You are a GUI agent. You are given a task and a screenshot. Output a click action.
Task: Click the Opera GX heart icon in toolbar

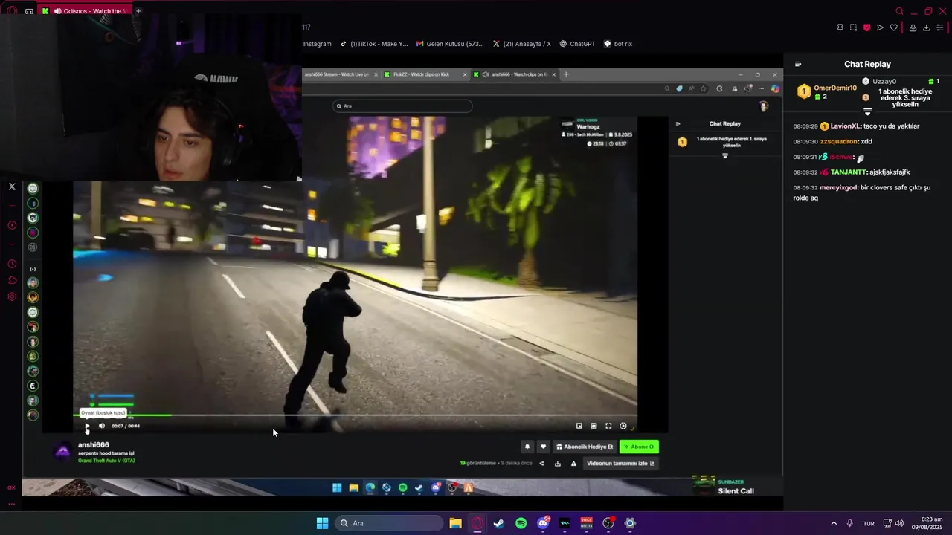894,27
